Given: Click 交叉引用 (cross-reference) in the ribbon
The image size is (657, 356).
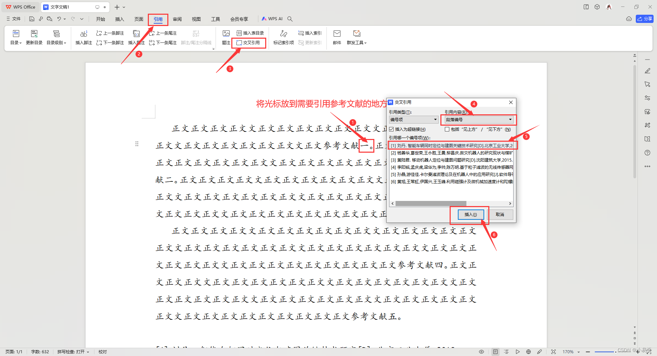Looking at the screenshot, I should point(248,43).
